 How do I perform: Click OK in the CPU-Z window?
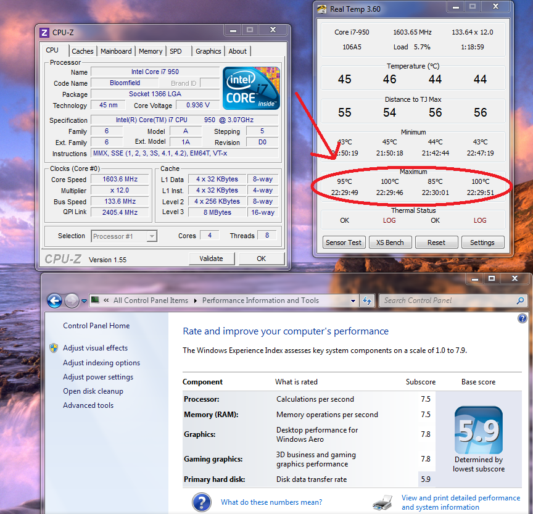point(261,259)
